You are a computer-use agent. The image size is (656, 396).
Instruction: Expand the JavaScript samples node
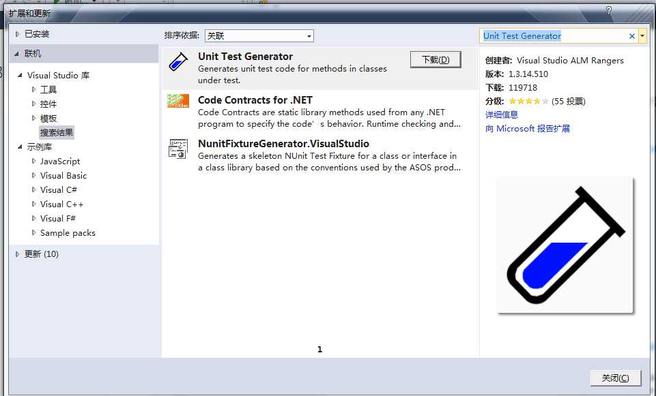point(34,161)
